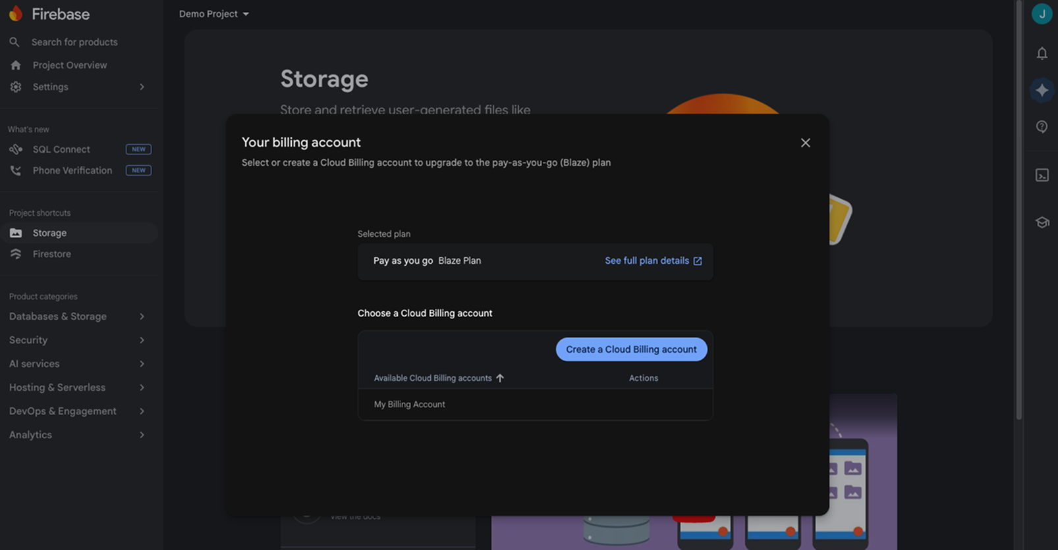Click the Firebase wordmark
1058x550 pixels.
coord(61,14)
